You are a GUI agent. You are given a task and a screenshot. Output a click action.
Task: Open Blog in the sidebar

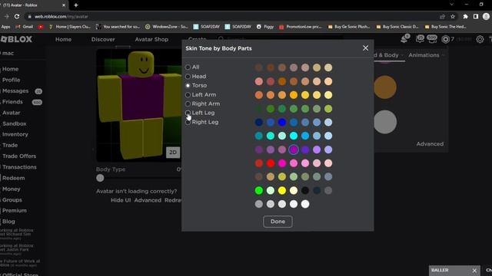tap(8, 222)
